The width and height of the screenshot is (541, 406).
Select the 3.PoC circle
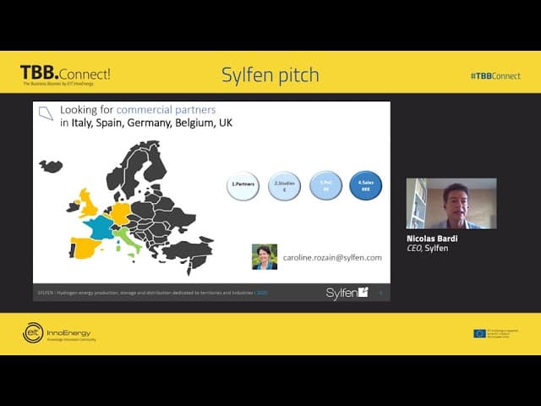[325, 185]
